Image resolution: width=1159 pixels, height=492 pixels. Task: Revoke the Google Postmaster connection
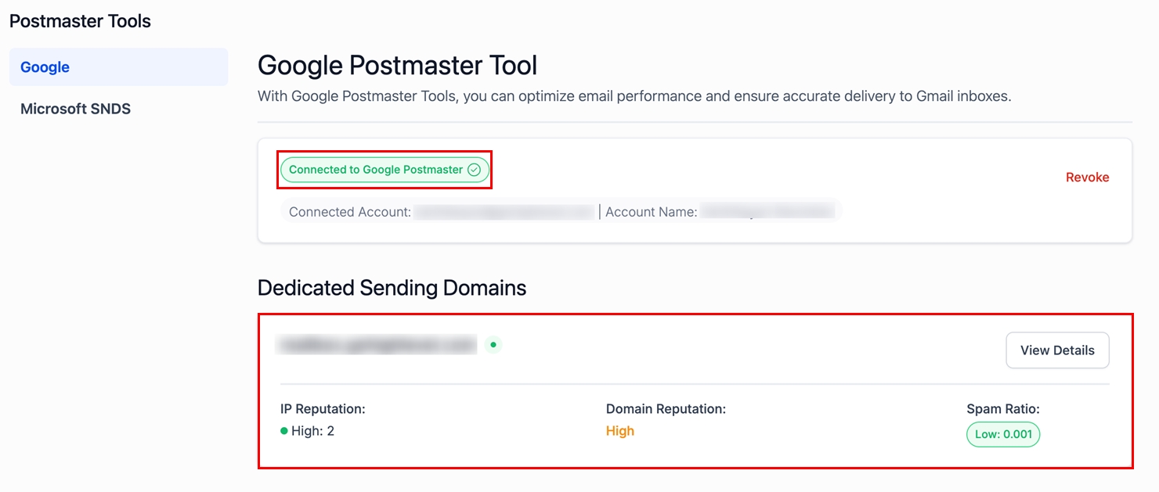(x=1087, y=178)
